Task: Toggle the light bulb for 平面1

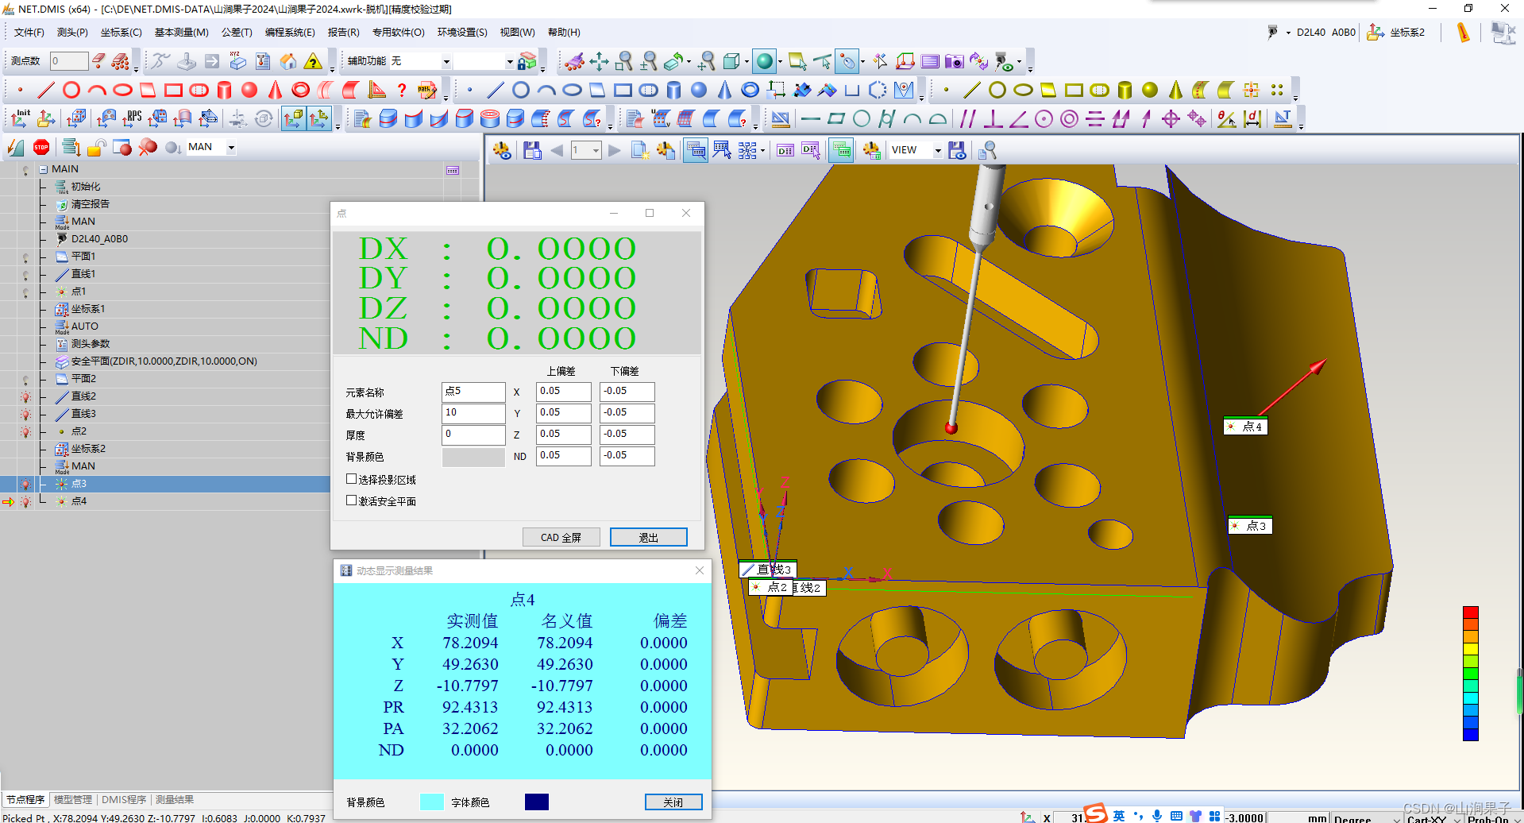Action: coord(25,257)
